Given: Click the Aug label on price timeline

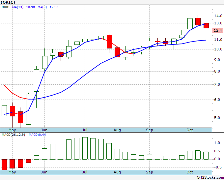Looking at the screenshot, I should click(117, 130).
